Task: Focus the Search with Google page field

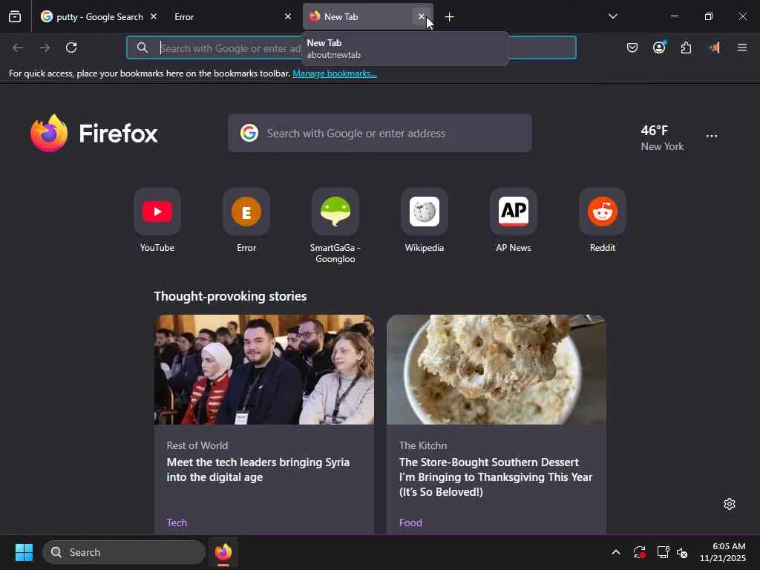Action: pos(380,133)
